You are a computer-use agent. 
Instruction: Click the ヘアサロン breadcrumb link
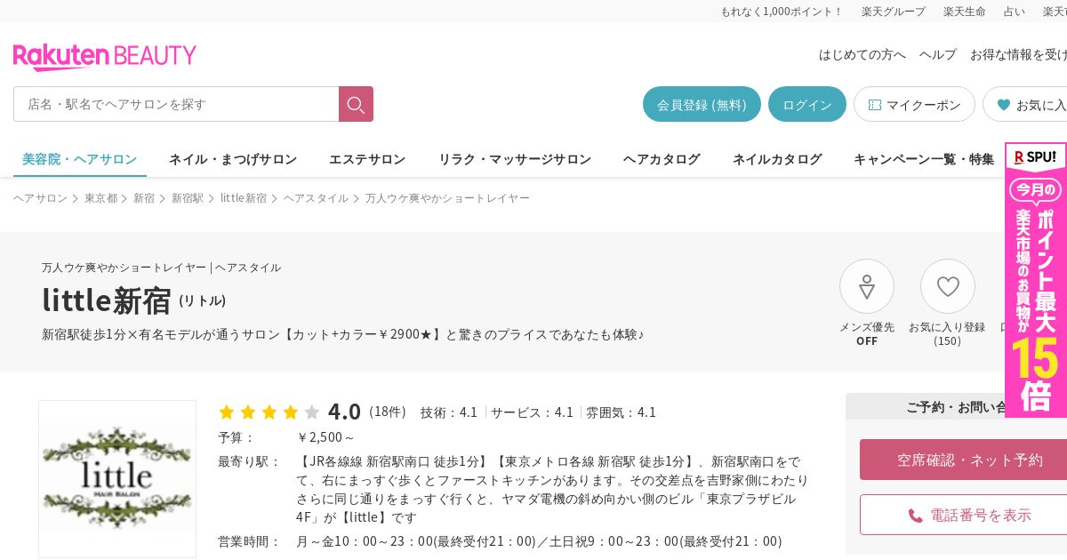point(40,198)
